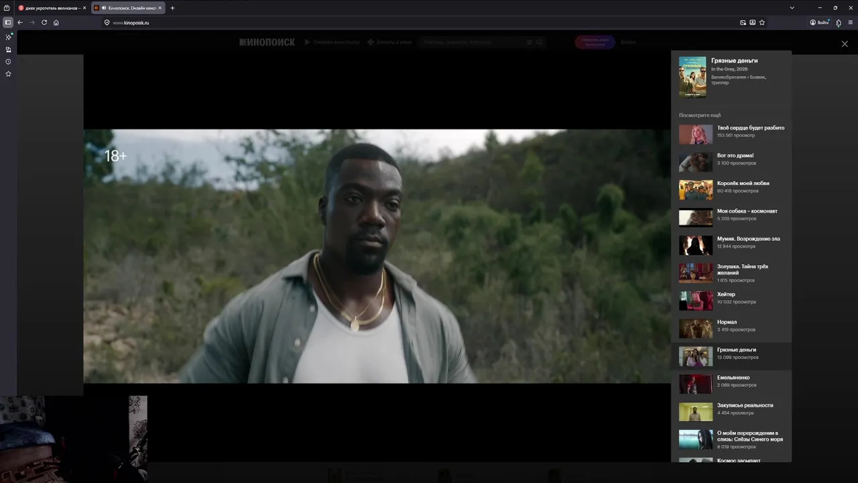858x483 pixels.
Task: Click 'In the Grey, 2026' subtitle text
Action: 729,69
